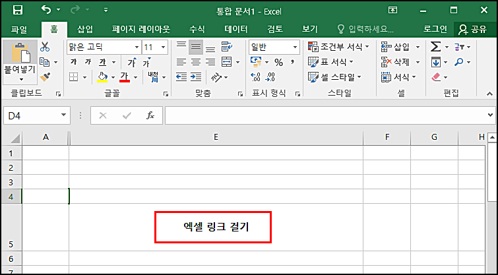
Task: Cut selection with the scissors icon
Action: coord(45,47)
